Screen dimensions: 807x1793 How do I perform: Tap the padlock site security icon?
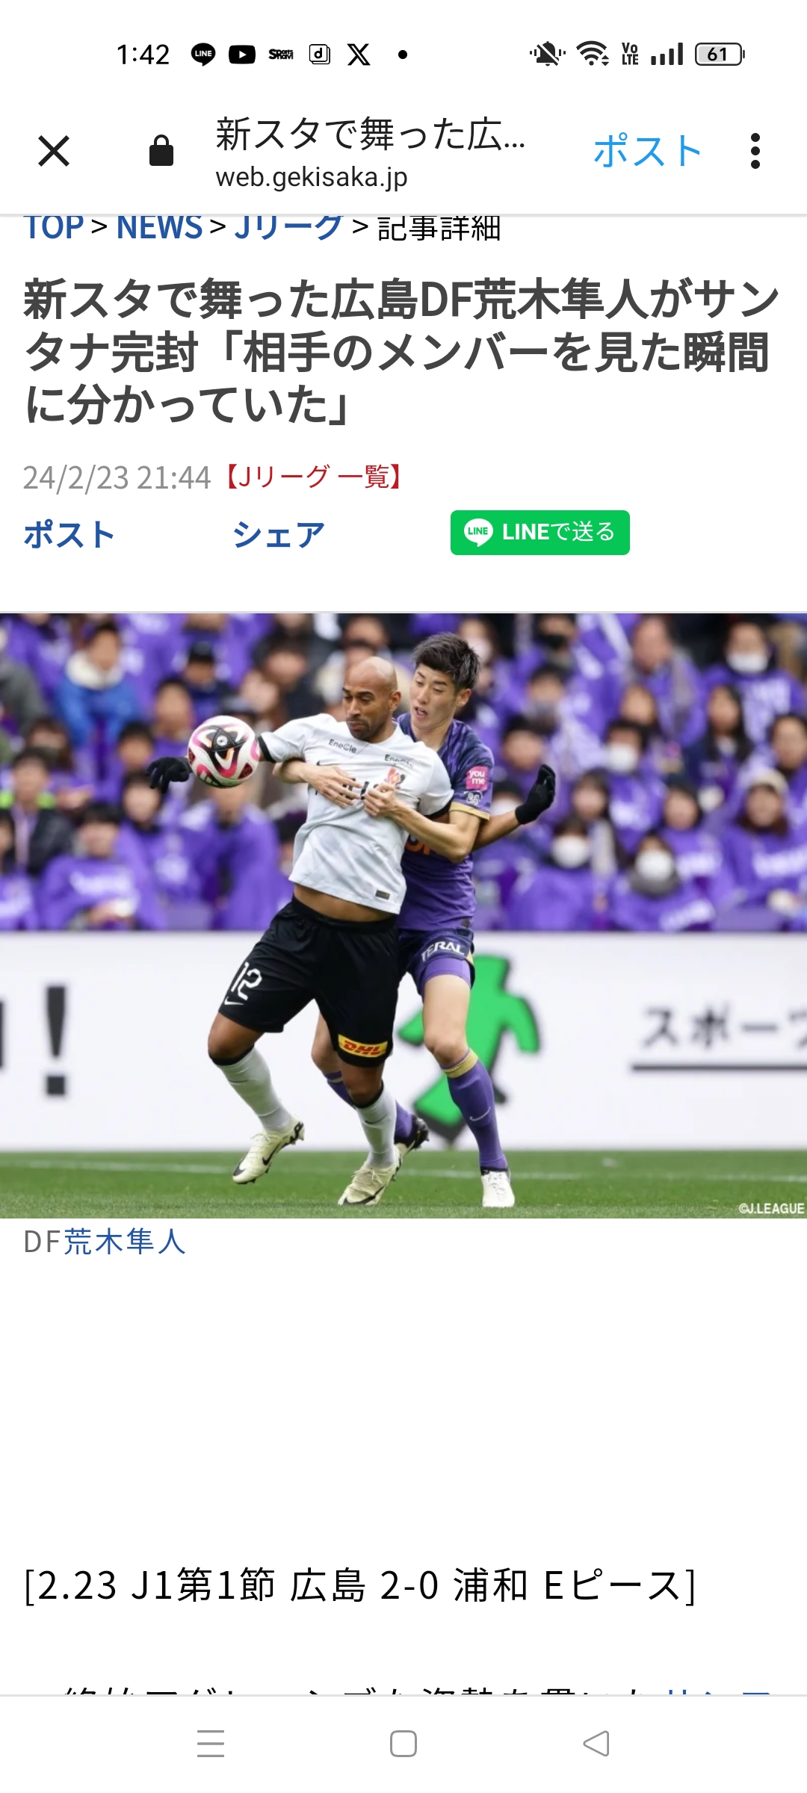pos(161,151)
